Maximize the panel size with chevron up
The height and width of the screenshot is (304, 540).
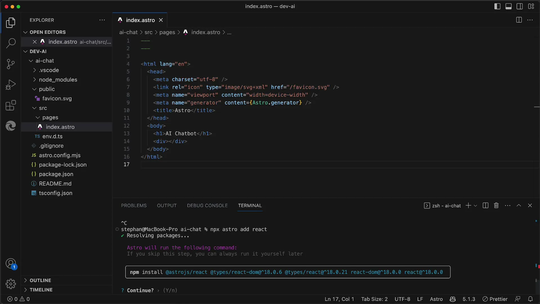(x=519, y=206)
